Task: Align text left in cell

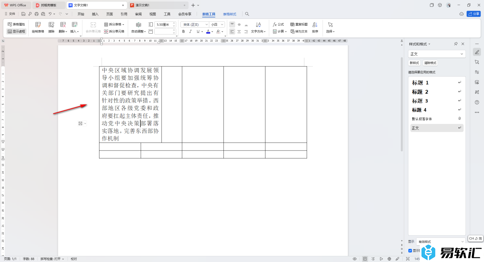Action: pyautogui.click(x=232, y=32)
